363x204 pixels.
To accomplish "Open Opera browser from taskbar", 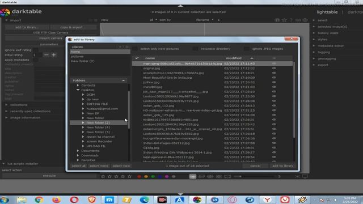I will coord(74,199).
